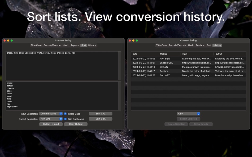Open the Encode/Decode tab in left window
The image size is (252, 157).
click(x=52, y=45)
